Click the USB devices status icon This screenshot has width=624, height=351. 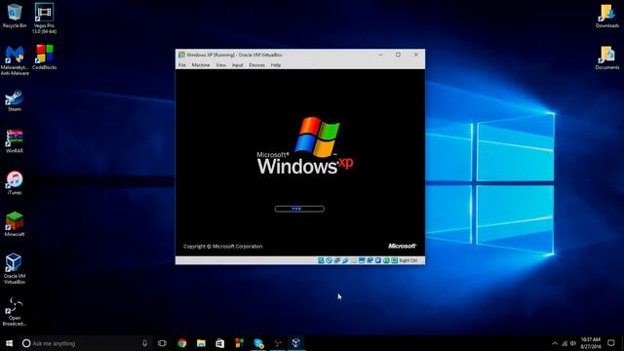click(x=345, y=260)
